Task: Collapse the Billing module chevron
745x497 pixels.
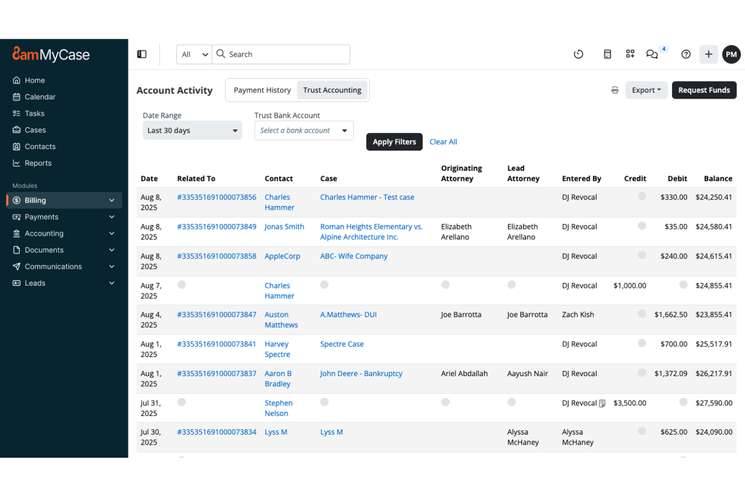Action: pyautogui.click(x=112, y=200)
